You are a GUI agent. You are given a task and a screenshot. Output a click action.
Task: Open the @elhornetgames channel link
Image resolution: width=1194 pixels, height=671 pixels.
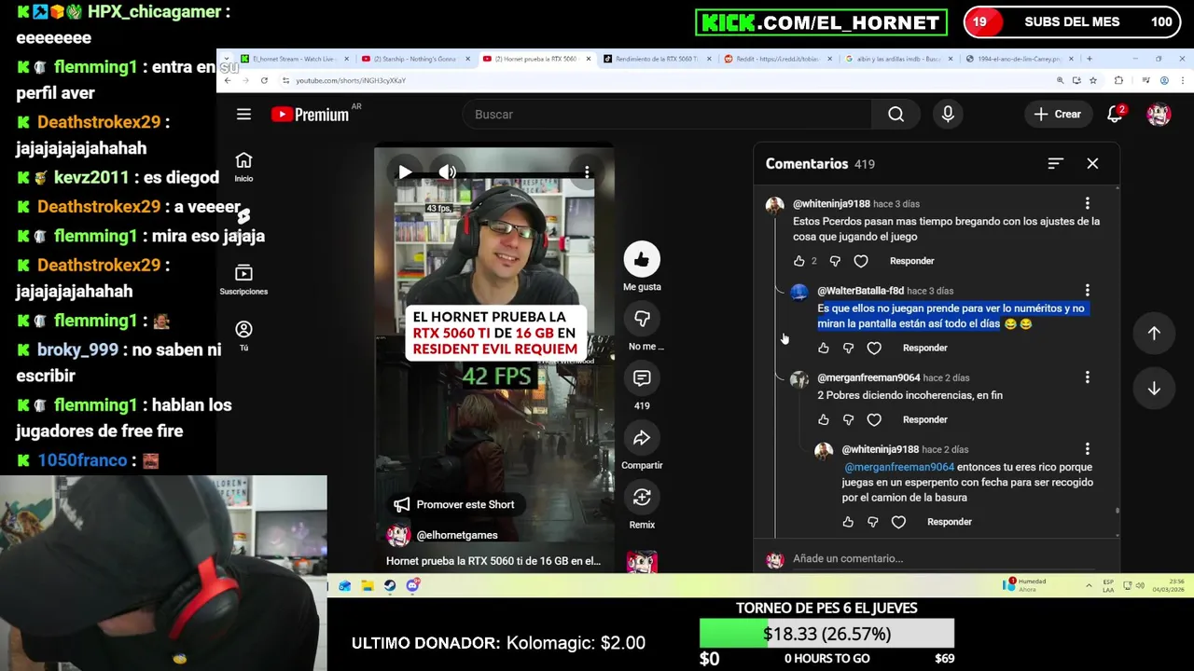(457, 535)
